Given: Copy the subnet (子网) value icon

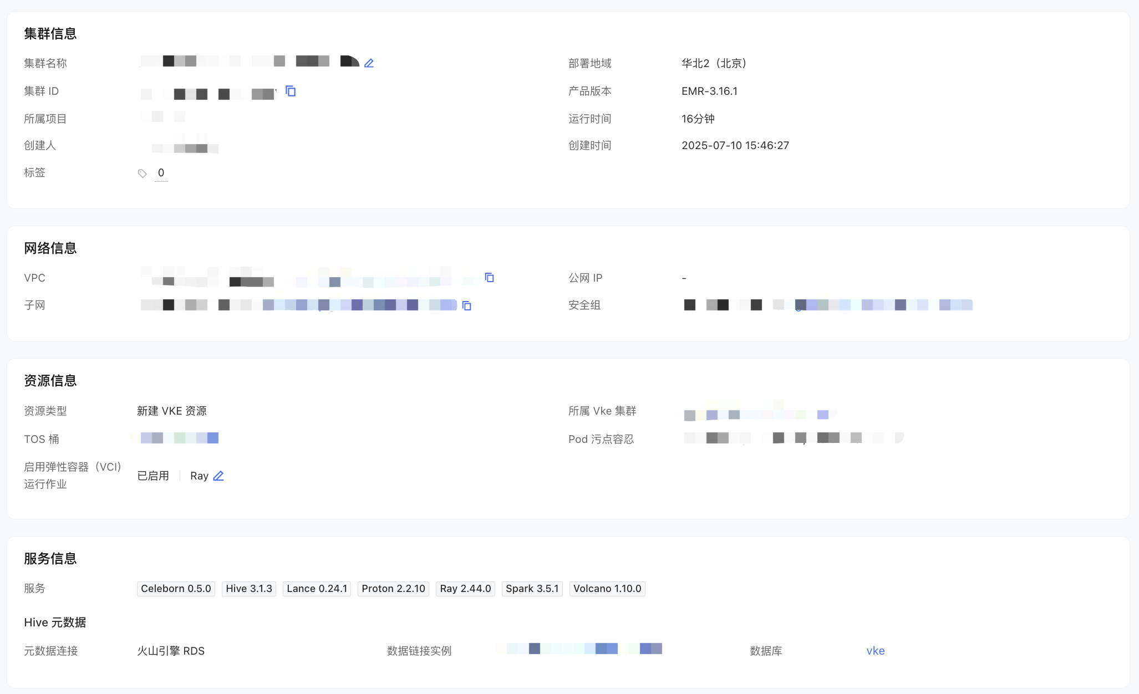Looking at the screenshot, I should click(467, 305).
